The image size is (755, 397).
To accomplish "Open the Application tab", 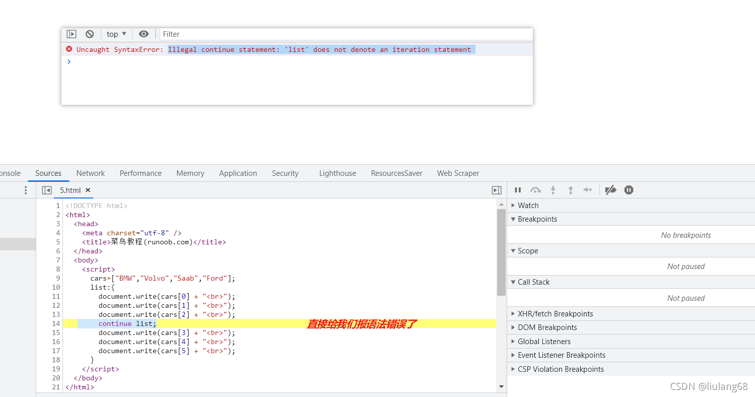I will click(238, 173).
